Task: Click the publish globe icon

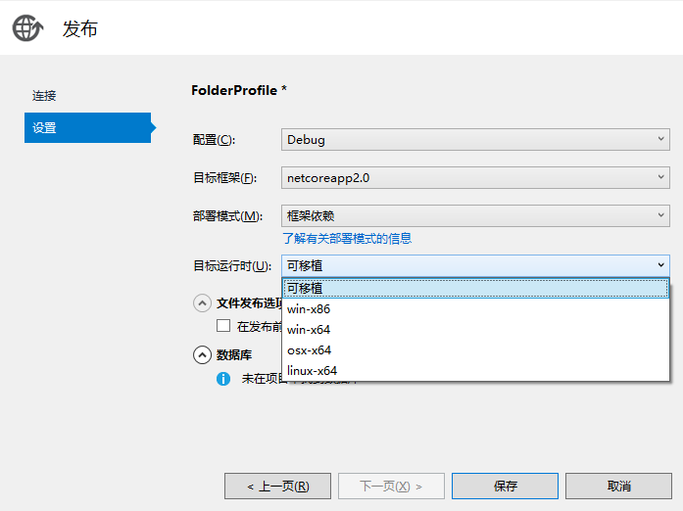Action: coord(27,28)
